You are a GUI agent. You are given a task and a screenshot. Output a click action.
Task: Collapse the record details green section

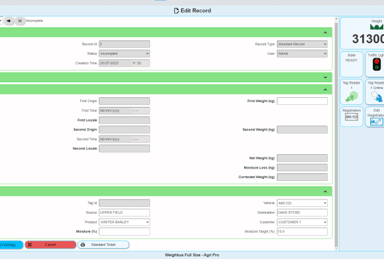click(x=325, y=33)
